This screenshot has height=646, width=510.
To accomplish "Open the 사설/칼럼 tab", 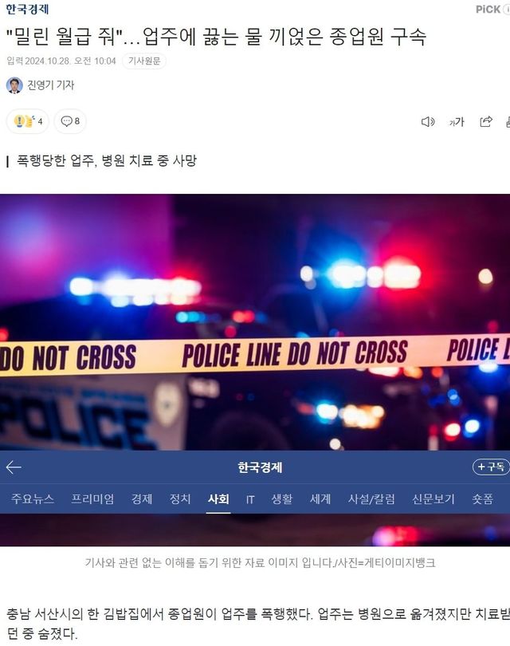I will pos(371,499).
